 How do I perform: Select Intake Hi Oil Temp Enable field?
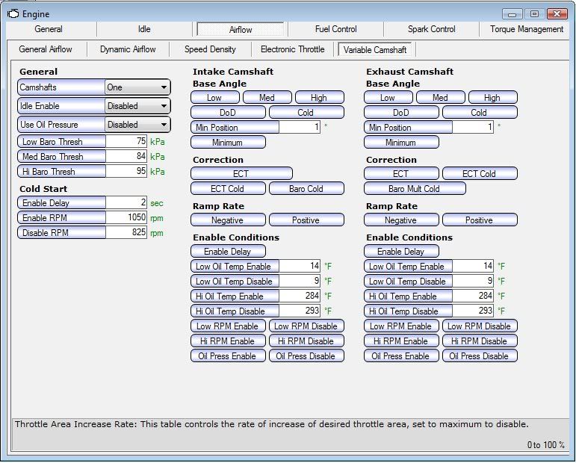[300, 296]
